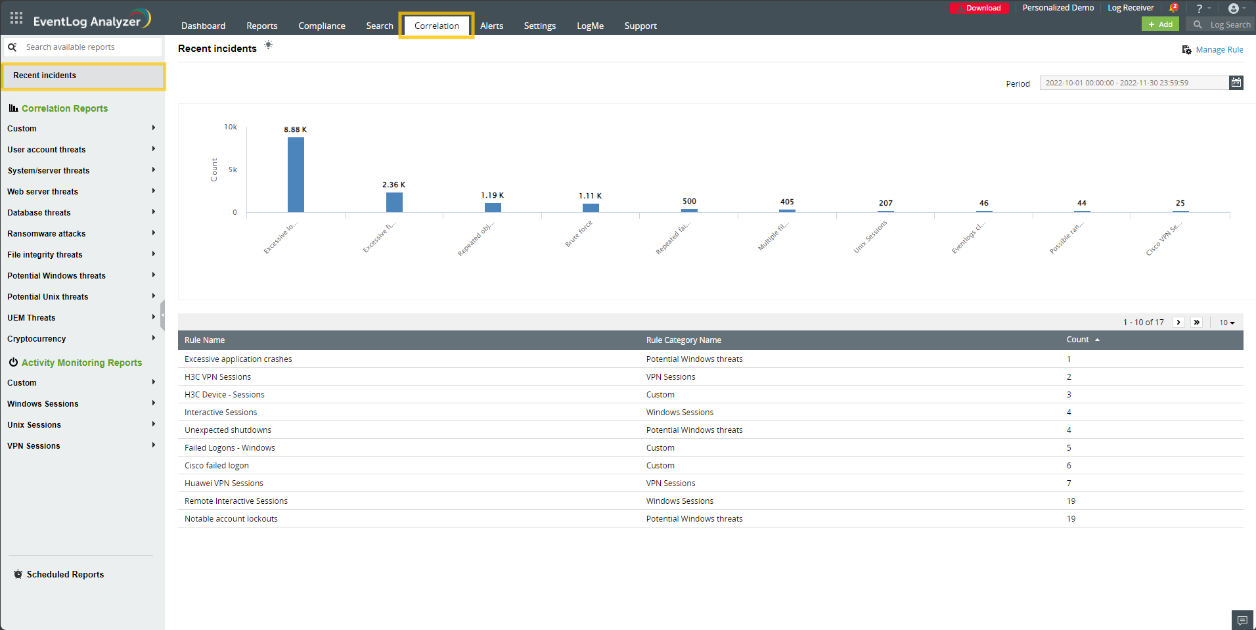
Task: Expand Custom under Correlation Reports
Action: click(82, 129)
